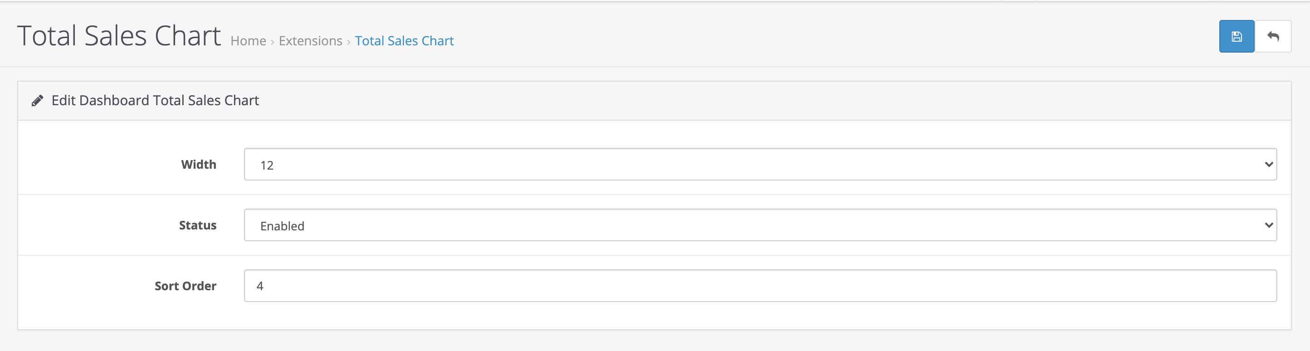Viewport: 1310px width, 351px height.
Task: Go to Home via breadcrumb
Action: [248, 41]
